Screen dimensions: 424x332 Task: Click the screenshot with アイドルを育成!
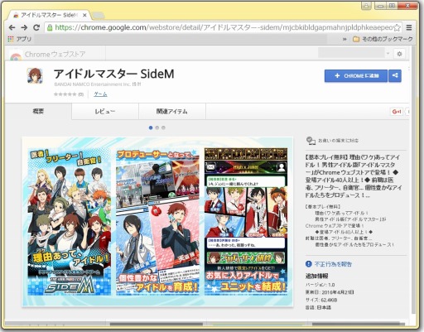coord(157,222)
